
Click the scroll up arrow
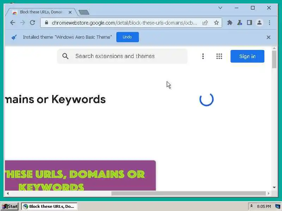click(x=274, y=48)
